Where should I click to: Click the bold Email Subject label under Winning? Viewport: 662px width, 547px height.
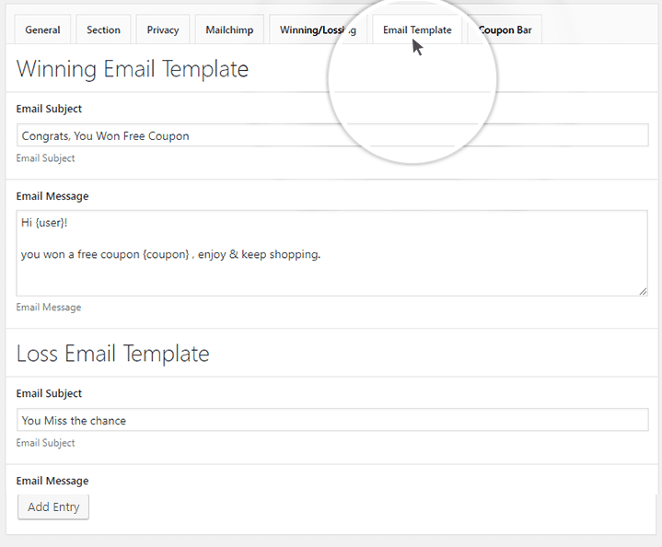49,109
